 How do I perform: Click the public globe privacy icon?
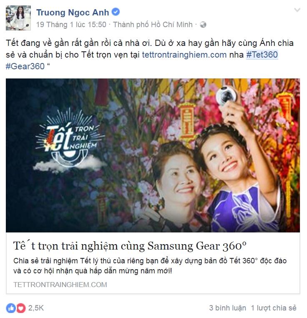coord(203,25)
